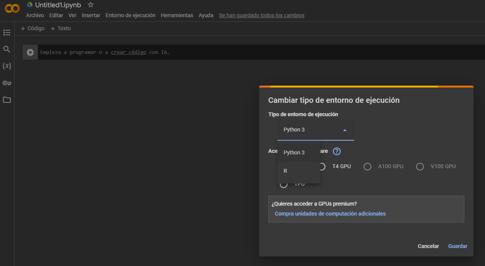This screenshot has height=266, width=485.
Task: Open the search panel in the left sidebar
Action: pyautogui.click(x=7, y=49)
